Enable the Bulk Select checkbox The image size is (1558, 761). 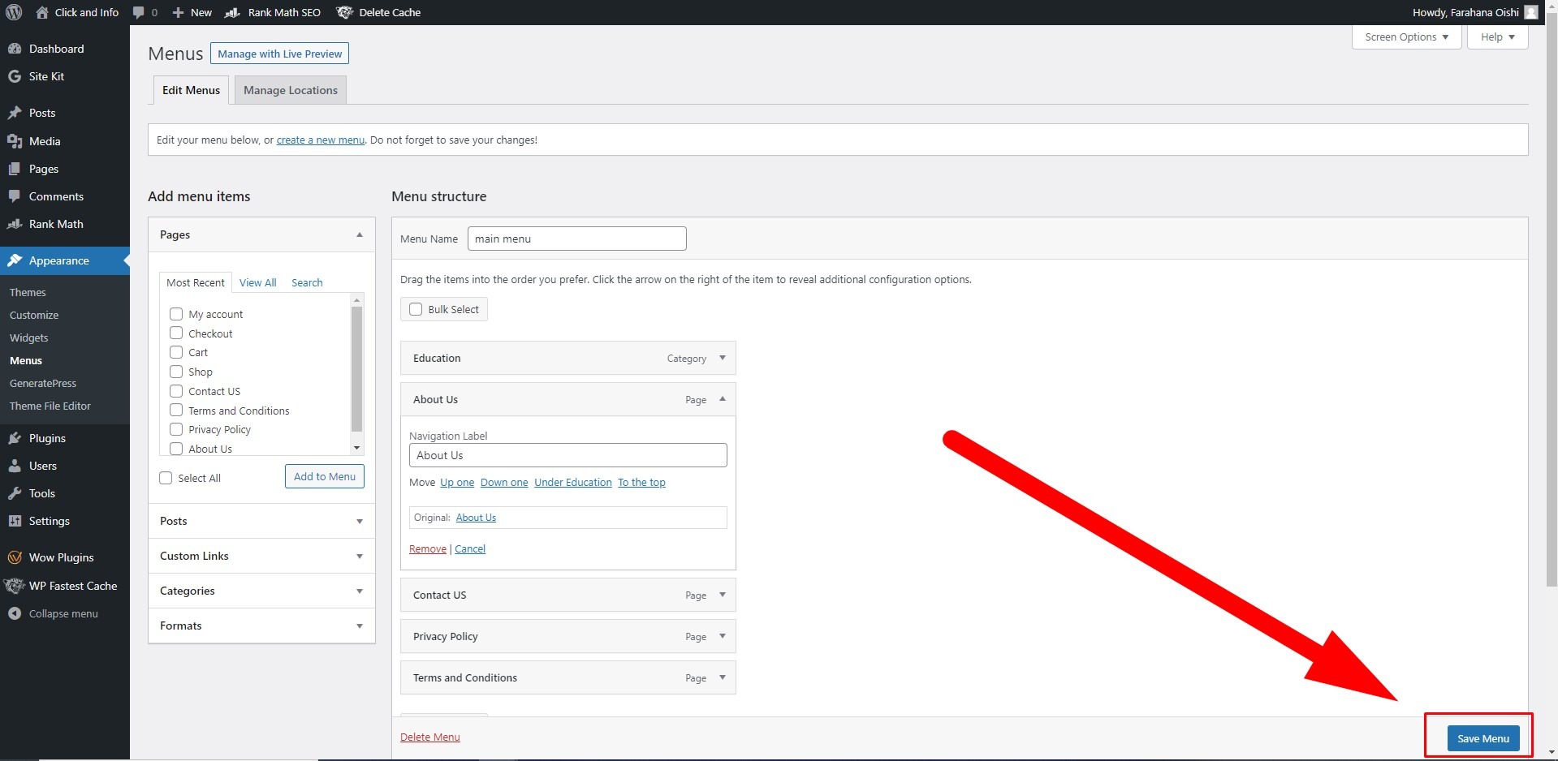click(416, 309)
